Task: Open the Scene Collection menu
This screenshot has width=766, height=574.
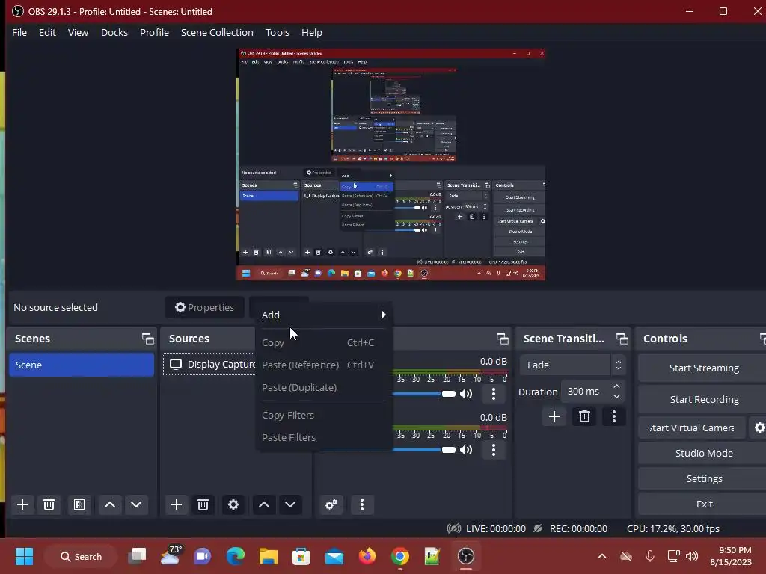Action: click(x=217, y=32)
